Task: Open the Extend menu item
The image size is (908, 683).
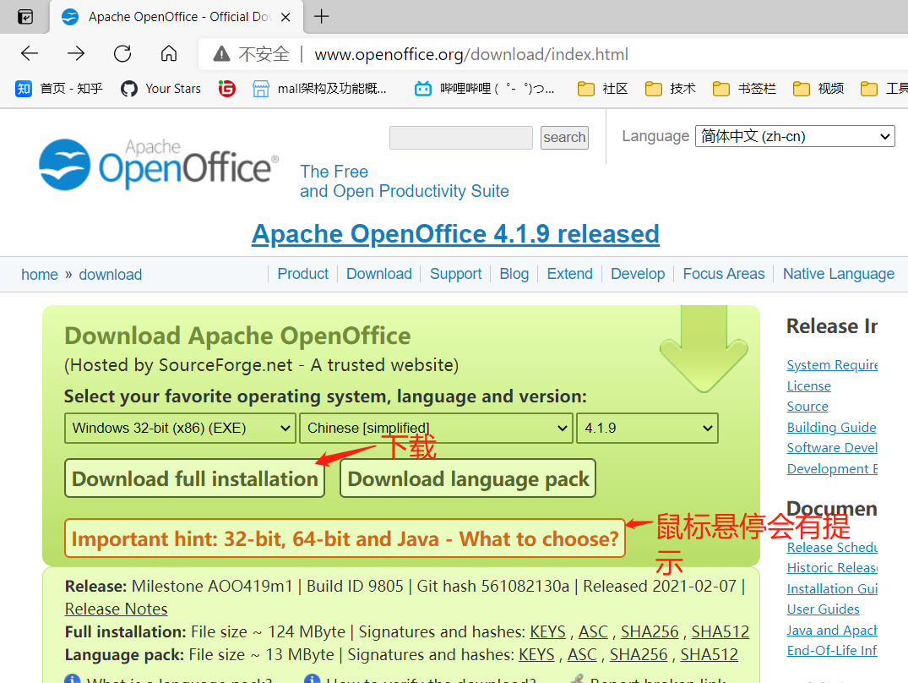Action: 570,274
